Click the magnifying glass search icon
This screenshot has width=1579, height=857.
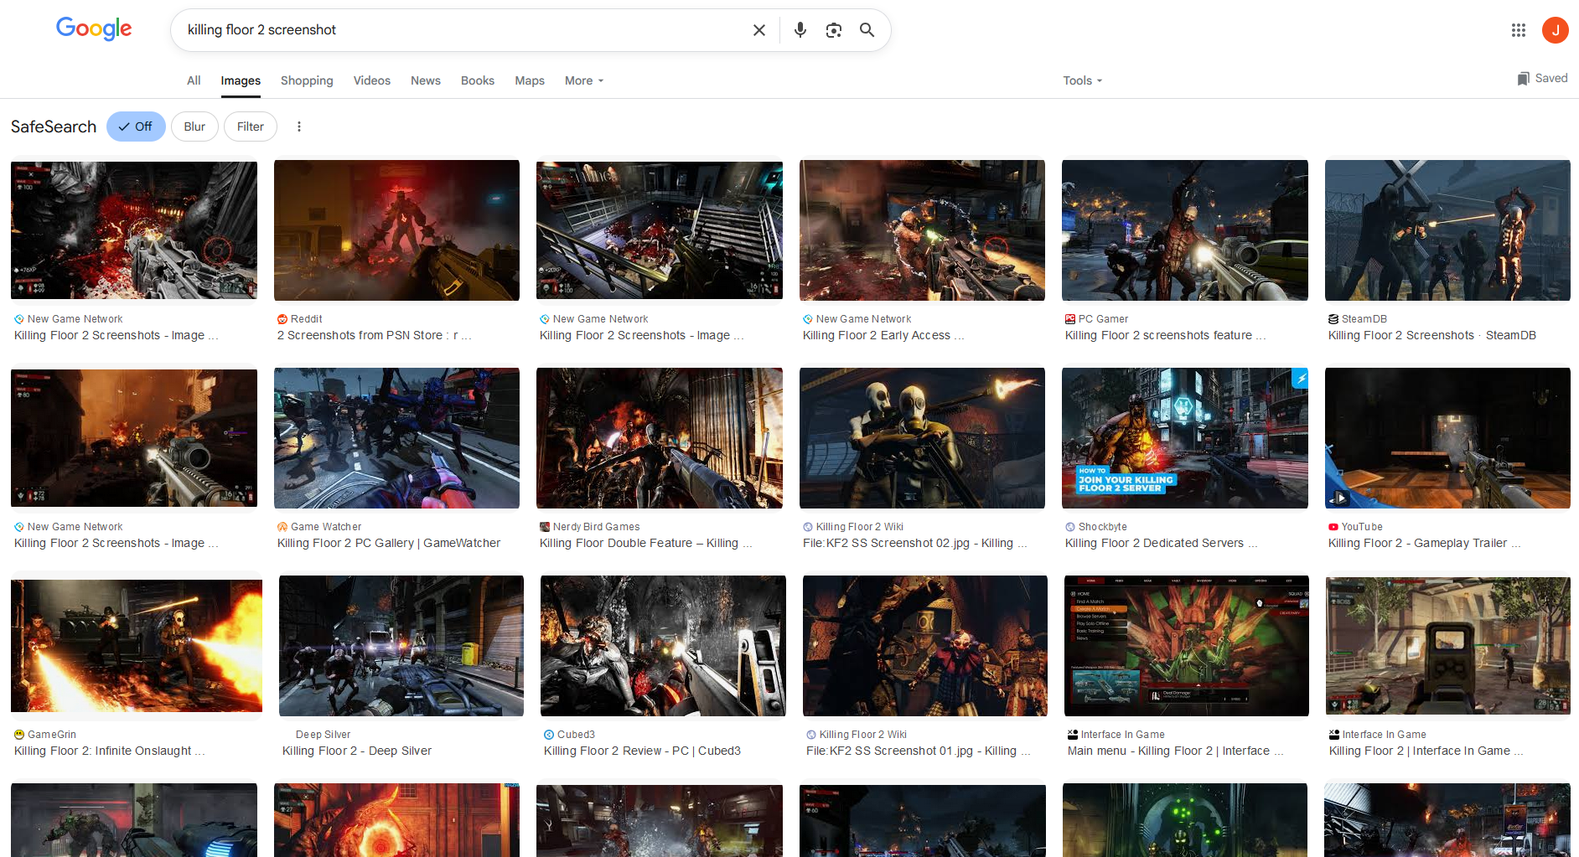click(x=867, y=30)
